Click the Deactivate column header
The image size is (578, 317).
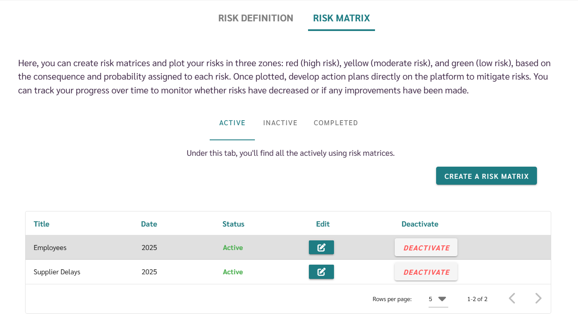(420, 224)
